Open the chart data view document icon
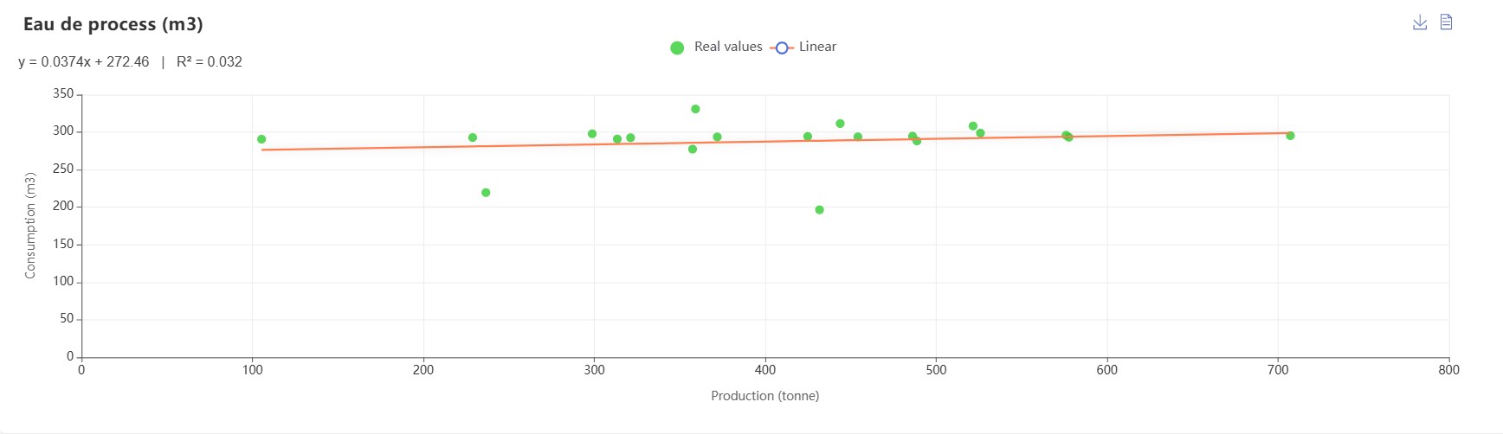The image size is (1503, 434). tap(1446, 22)
